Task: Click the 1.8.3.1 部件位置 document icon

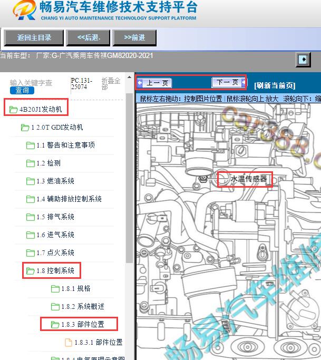Action: pyautogui.click(x=68, y=342)
